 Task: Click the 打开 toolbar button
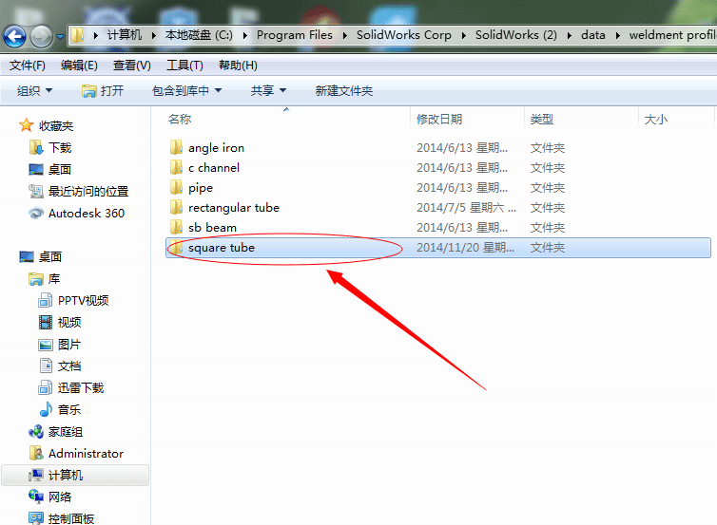(x=103, y=91)
